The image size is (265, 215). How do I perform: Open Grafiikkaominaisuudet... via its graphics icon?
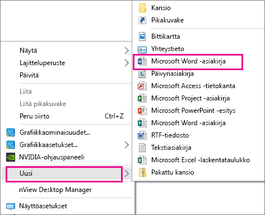coord(11,132)
